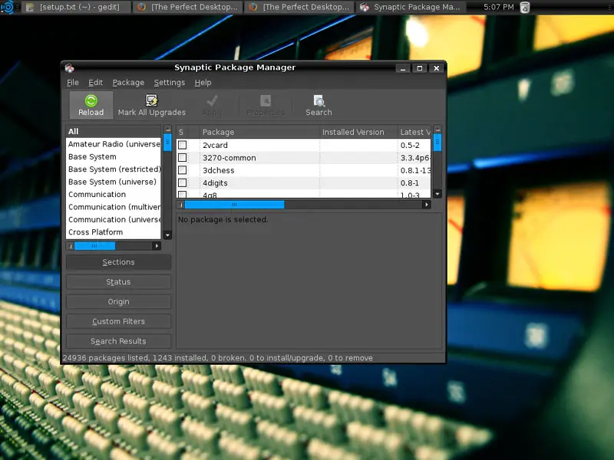The width and height of the screenshot is (614, 460).
Task: Select Amateur Radio (universe) section
Action: (x=113, y=144)
